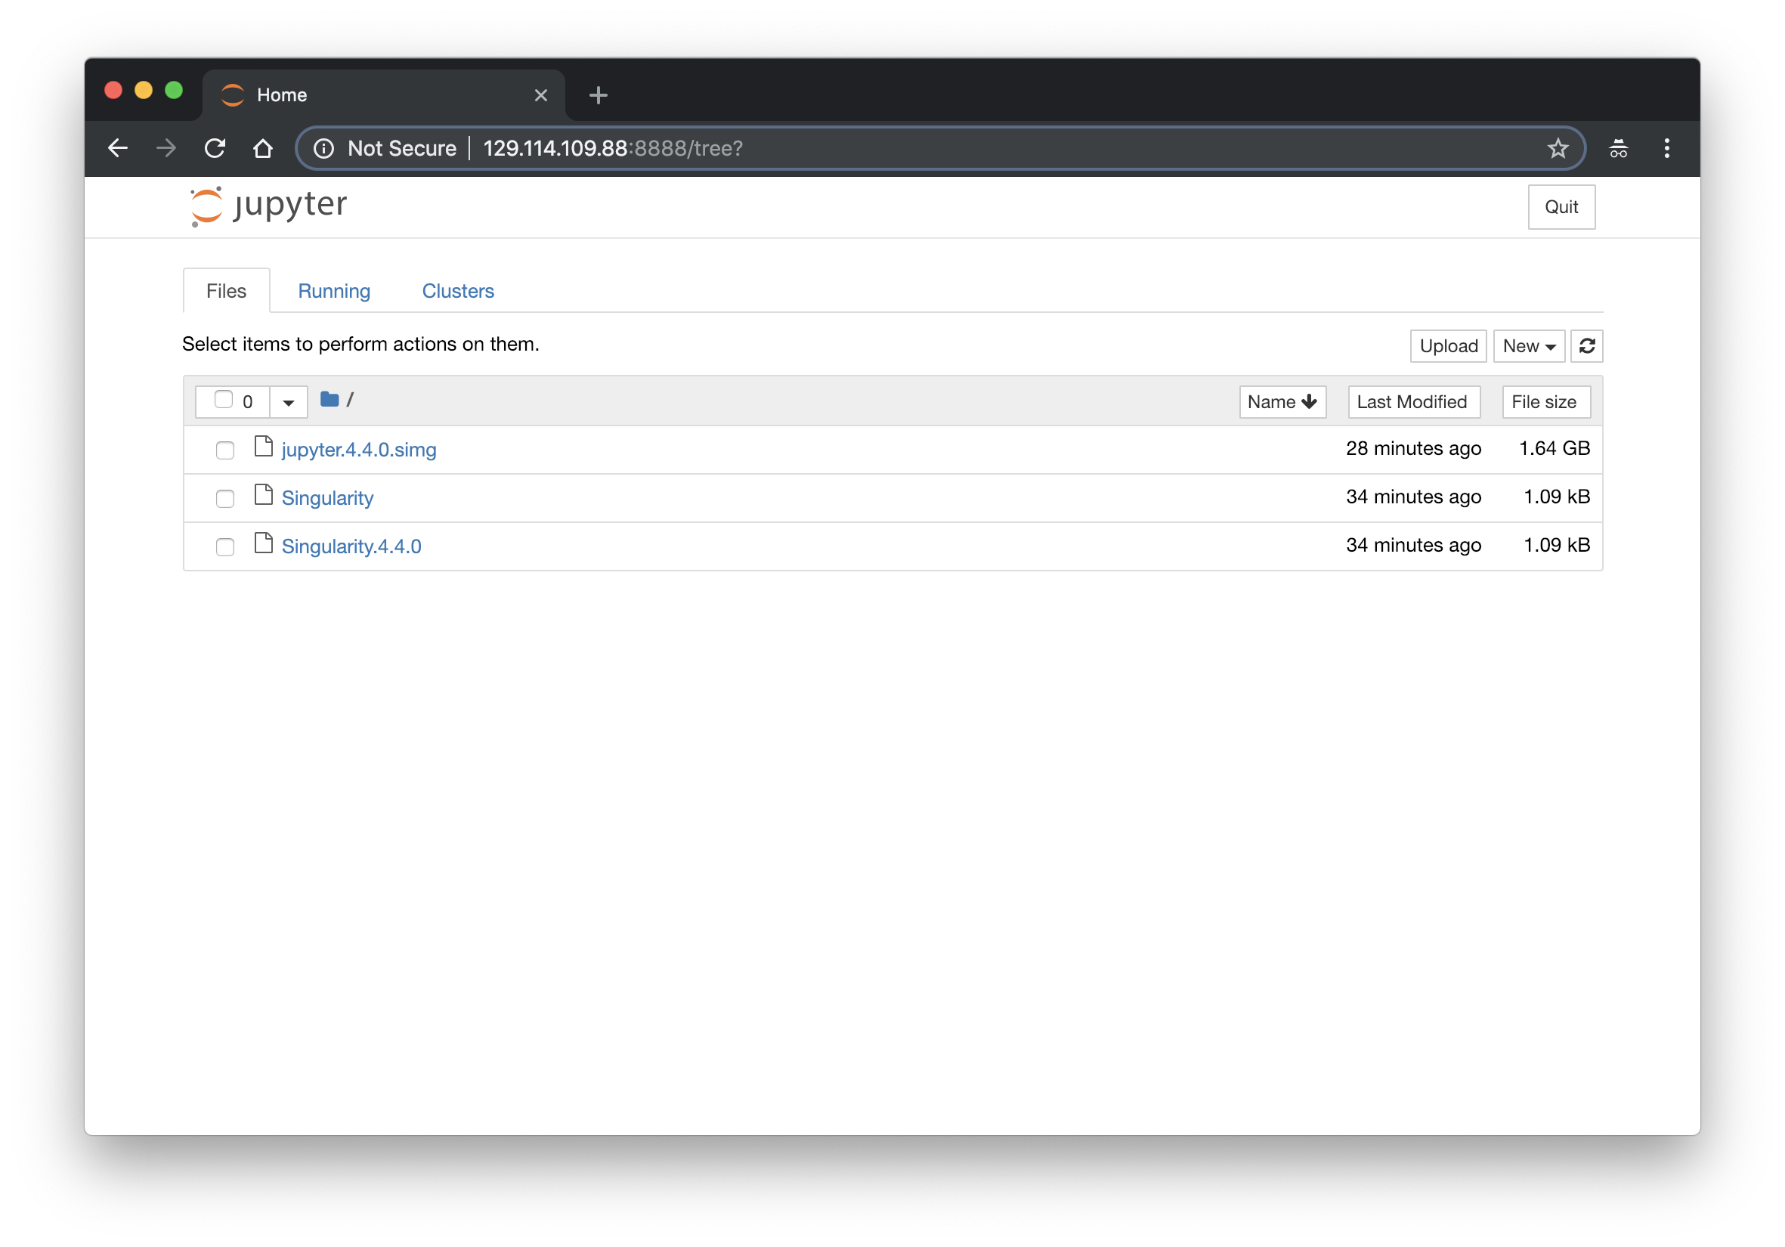Image resolution: width=1785 pixels, height=1247 pixels.
Task: Reload the page in the browser
Action: point(215,147)
